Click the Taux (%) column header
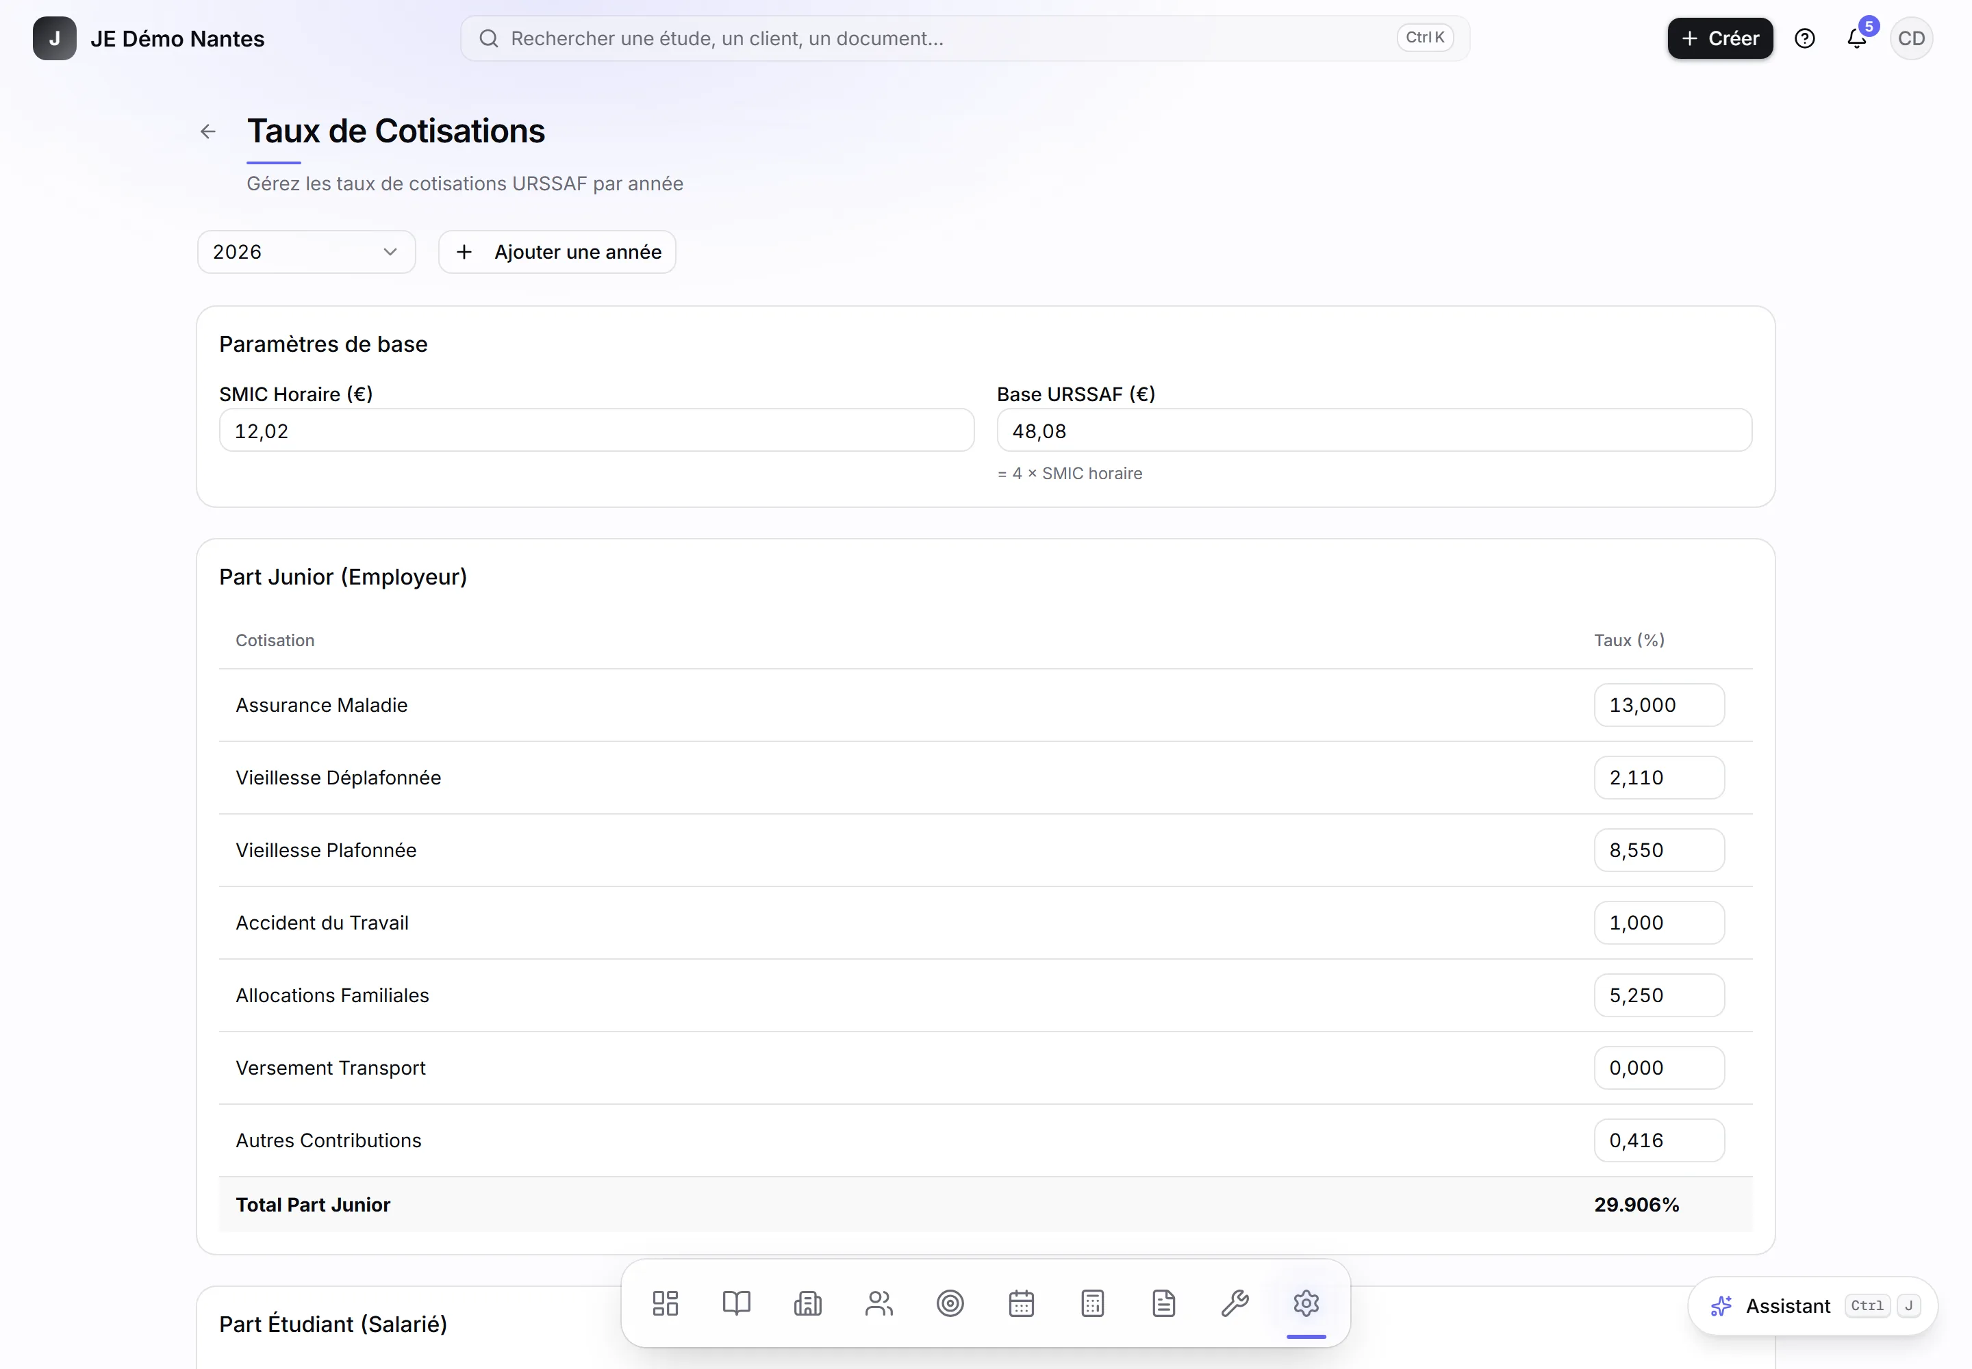 [1629, 641]
